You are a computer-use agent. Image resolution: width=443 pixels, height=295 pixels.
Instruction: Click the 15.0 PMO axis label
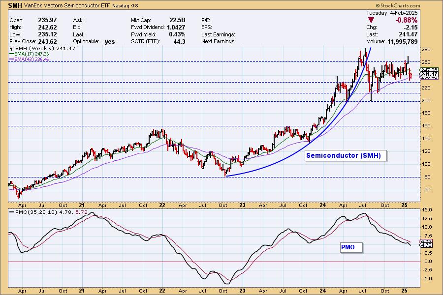(x=426, y=210)
